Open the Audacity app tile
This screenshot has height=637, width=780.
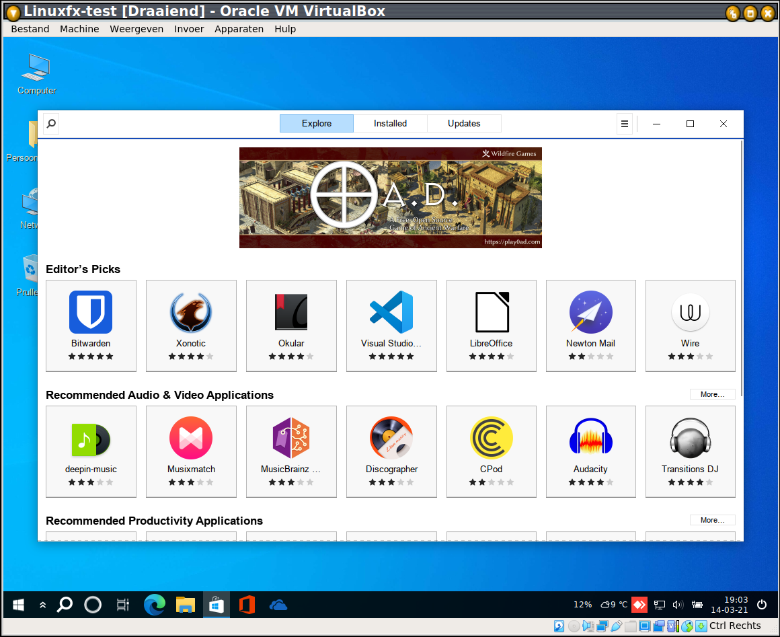pos(590,451)
